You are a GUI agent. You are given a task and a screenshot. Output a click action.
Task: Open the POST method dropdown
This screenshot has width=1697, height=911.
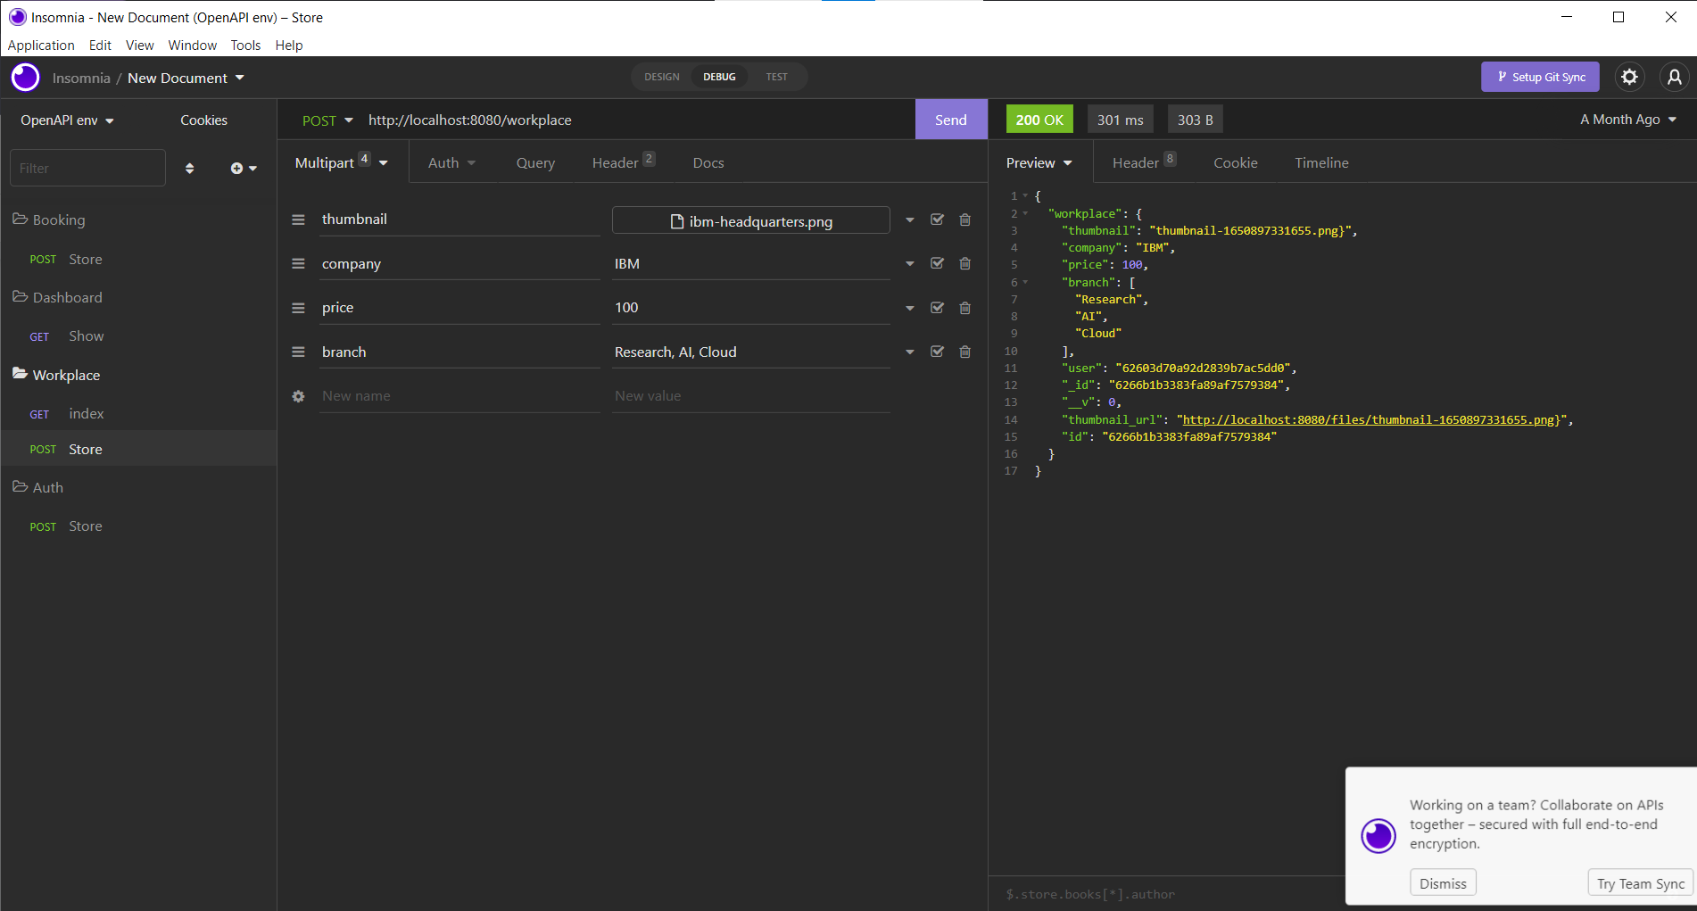click(x=327, y=120)
